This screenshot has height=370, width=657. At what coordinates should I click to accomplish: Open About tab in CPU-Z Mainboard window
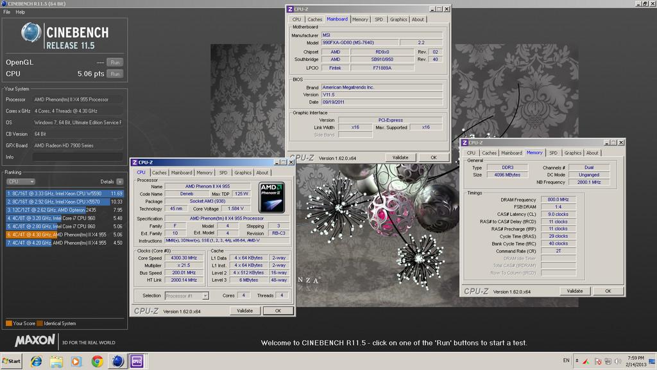tap(418, 19)
